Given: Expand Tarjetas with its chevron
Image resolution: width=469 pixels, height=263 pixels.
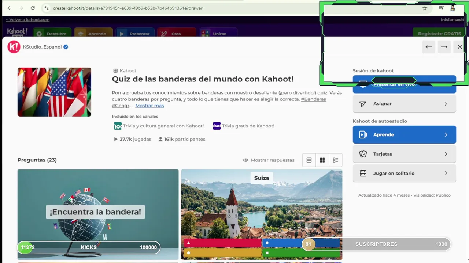Looking at the screenshot, I should coord(446,154).
